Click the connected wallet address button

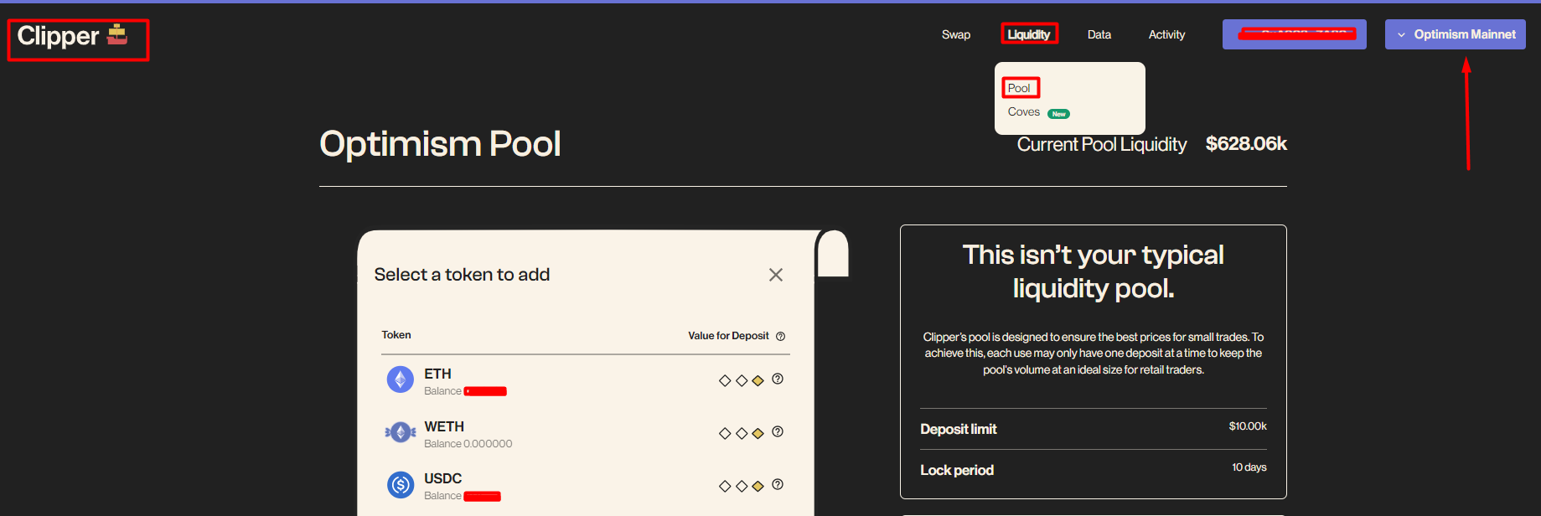pyautogui.click(x=1294, y=34)
